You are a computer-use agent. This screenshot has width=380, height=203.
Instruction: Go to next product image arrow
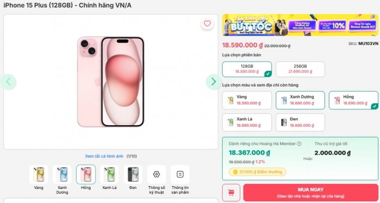(x=213, y=82)
